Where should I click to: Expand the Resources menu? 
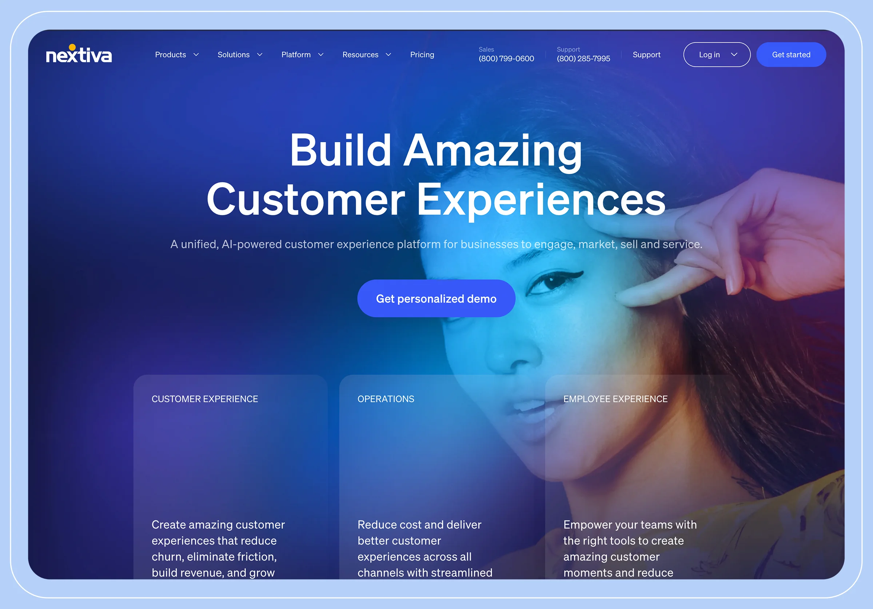pyautogui.click(x=367, y=55)
